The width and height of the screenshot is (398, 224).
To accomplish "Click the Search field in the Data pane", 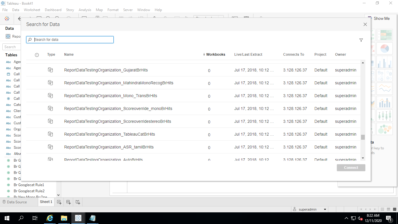I will coord(12,47).
